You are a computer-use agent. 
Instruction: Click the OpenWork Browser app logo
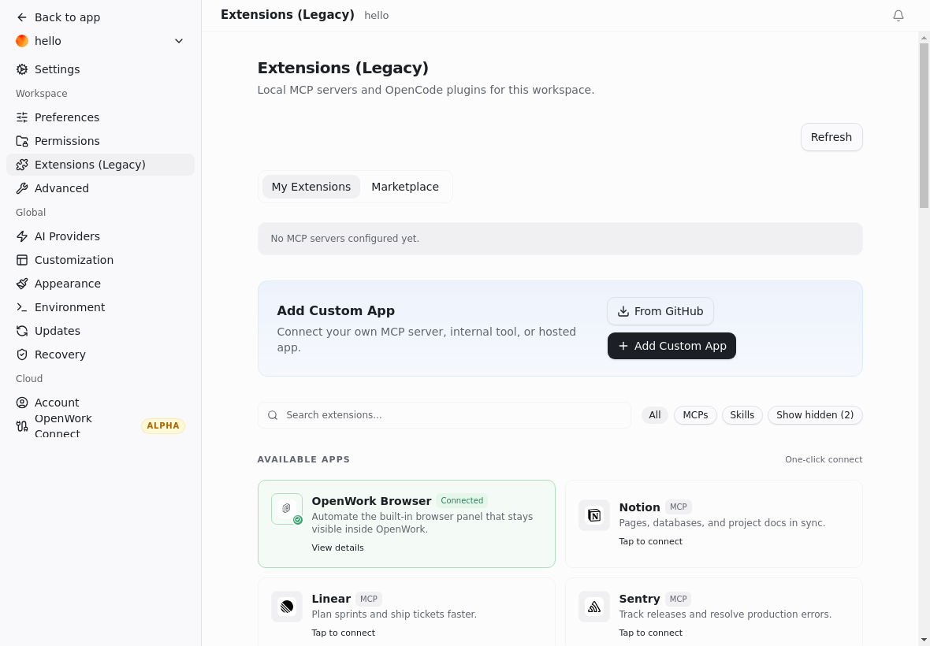point(287,509)
